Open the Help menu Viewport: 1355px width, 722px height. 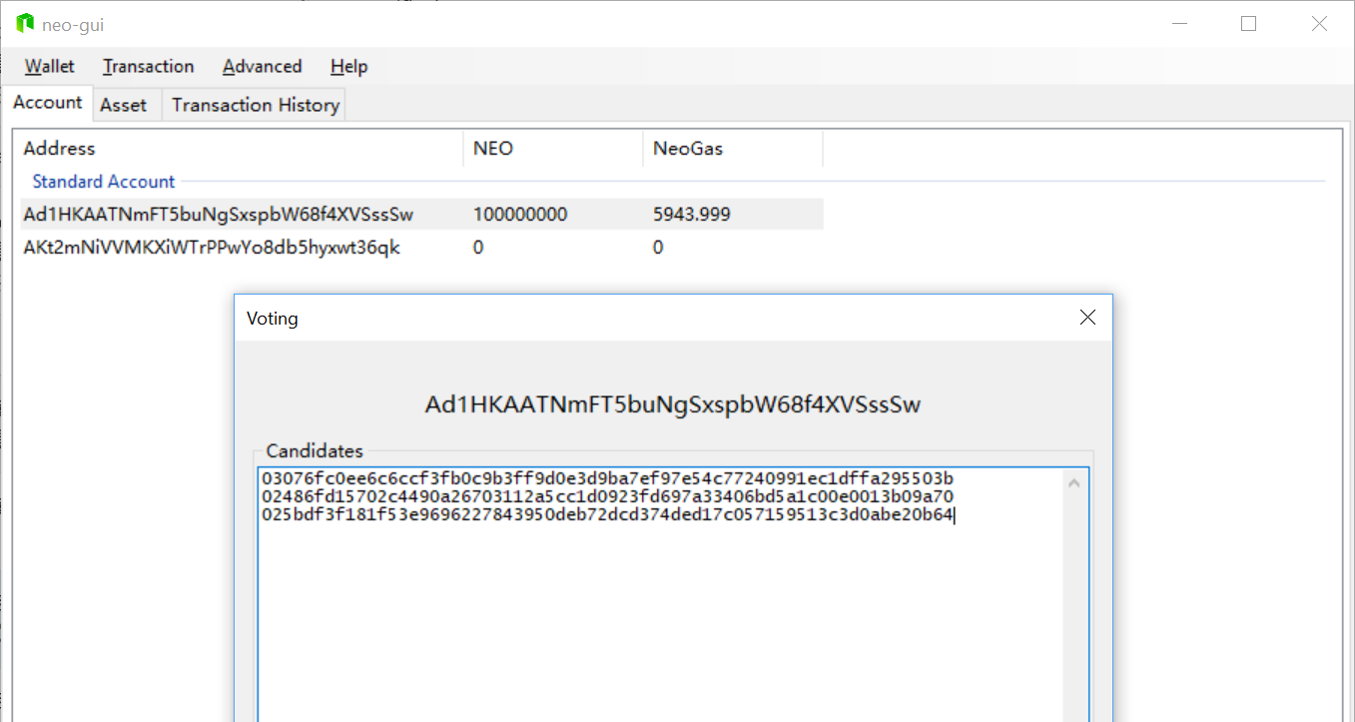pyautogui.click(x=348, y=67)
